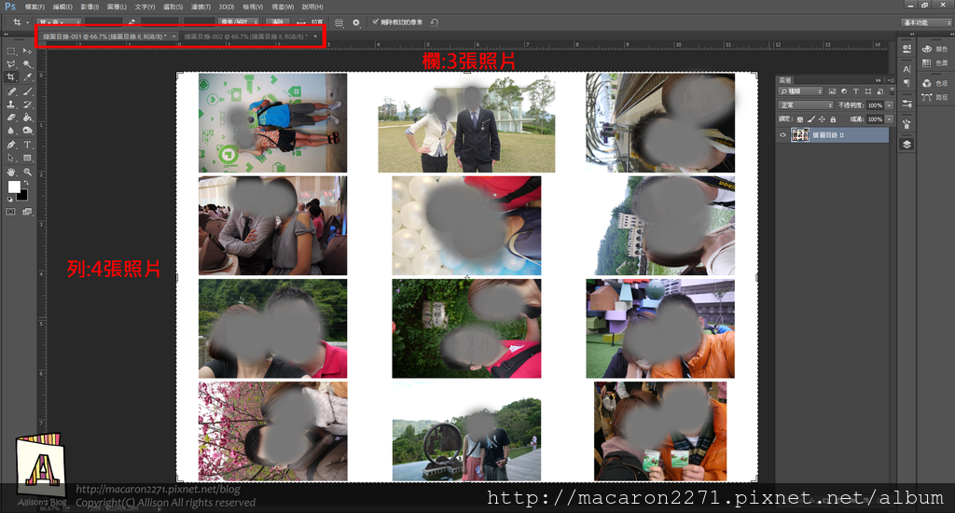
Task: Click background black color swatch
Action: (23, 196)
